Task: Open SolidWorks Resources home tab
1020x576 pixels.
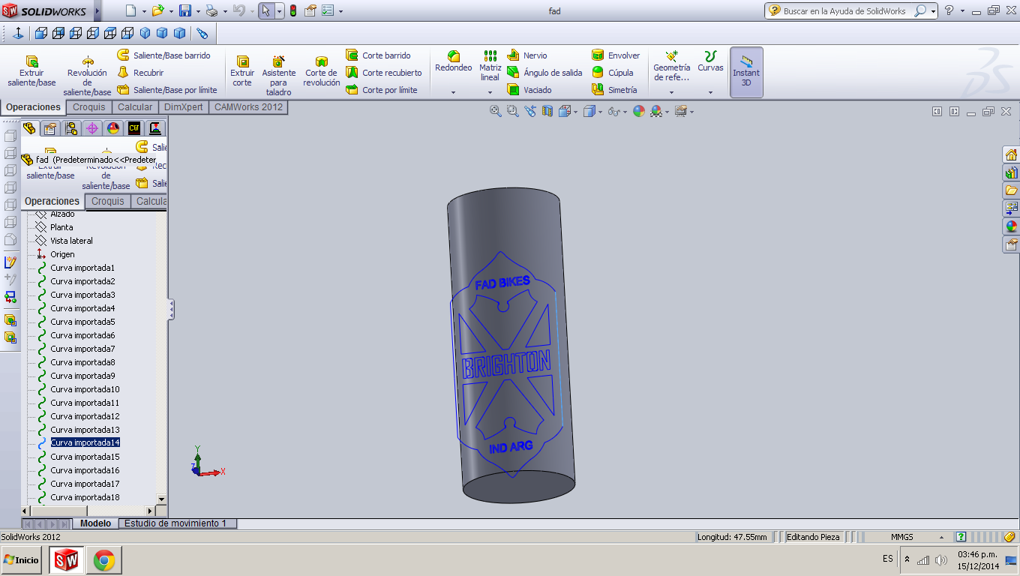Action: point(1011,155)
